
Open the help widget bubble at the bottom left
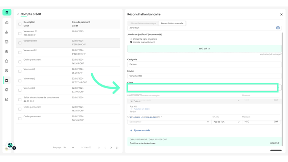point(10,146)
